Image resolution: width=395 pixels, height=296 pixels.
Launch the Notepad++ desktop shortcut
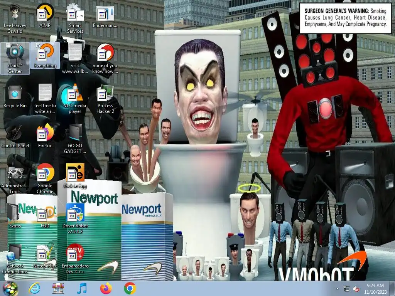tap(45, 256)
